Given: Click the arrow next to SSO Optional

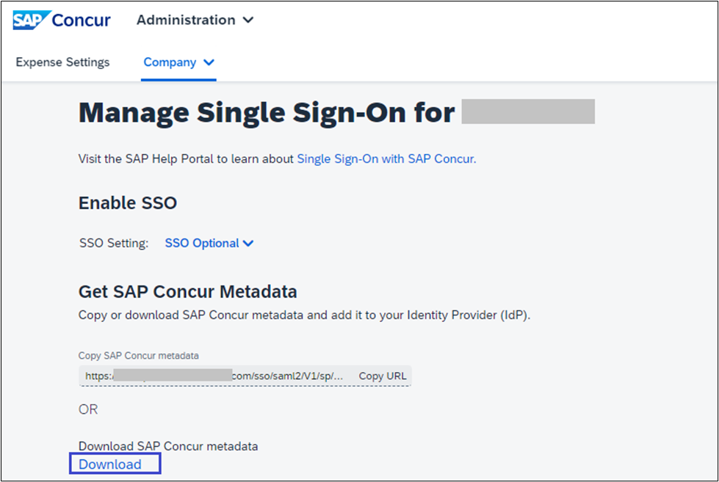Looking at the screenshot, I should point(248,244).
